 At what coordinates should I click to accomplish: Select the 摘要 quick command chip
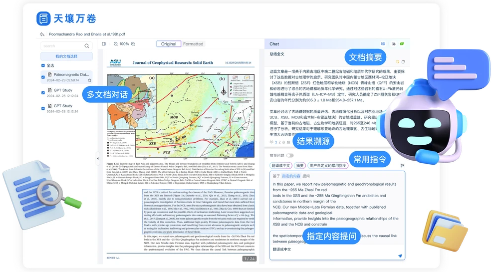point(300,165)
